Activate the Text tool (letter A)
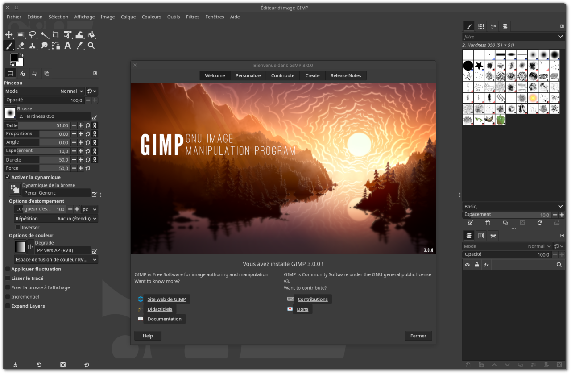Screen dimensions: 571x374 (68, 46)
